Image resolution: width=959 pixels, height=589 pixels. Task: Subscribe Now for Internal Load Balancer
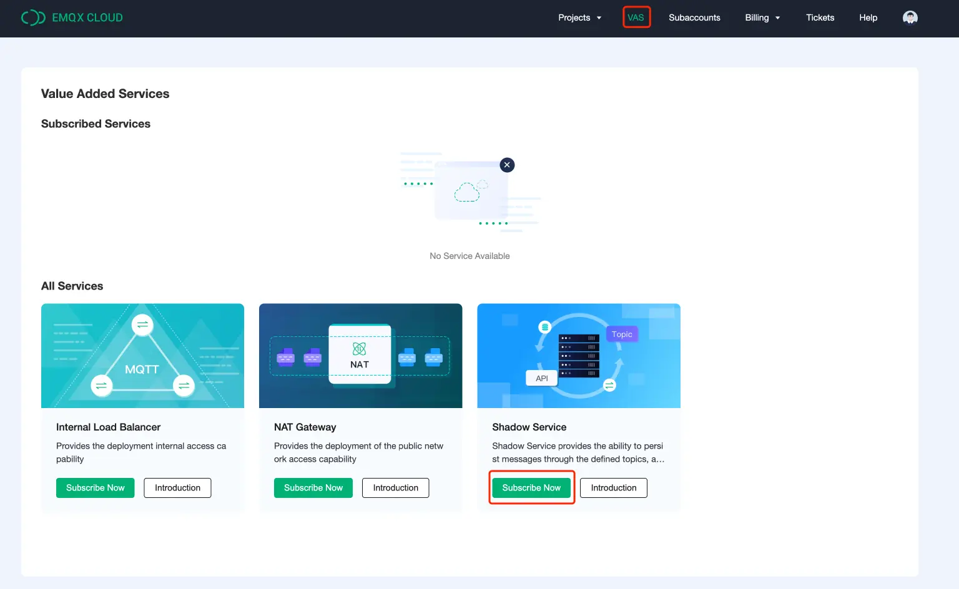95,487
